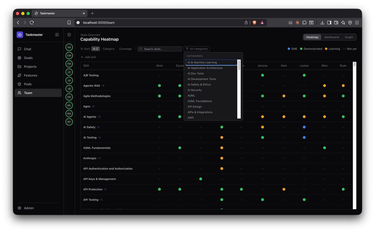Select AI & Machine Learning category option

[x=204, y=62]
